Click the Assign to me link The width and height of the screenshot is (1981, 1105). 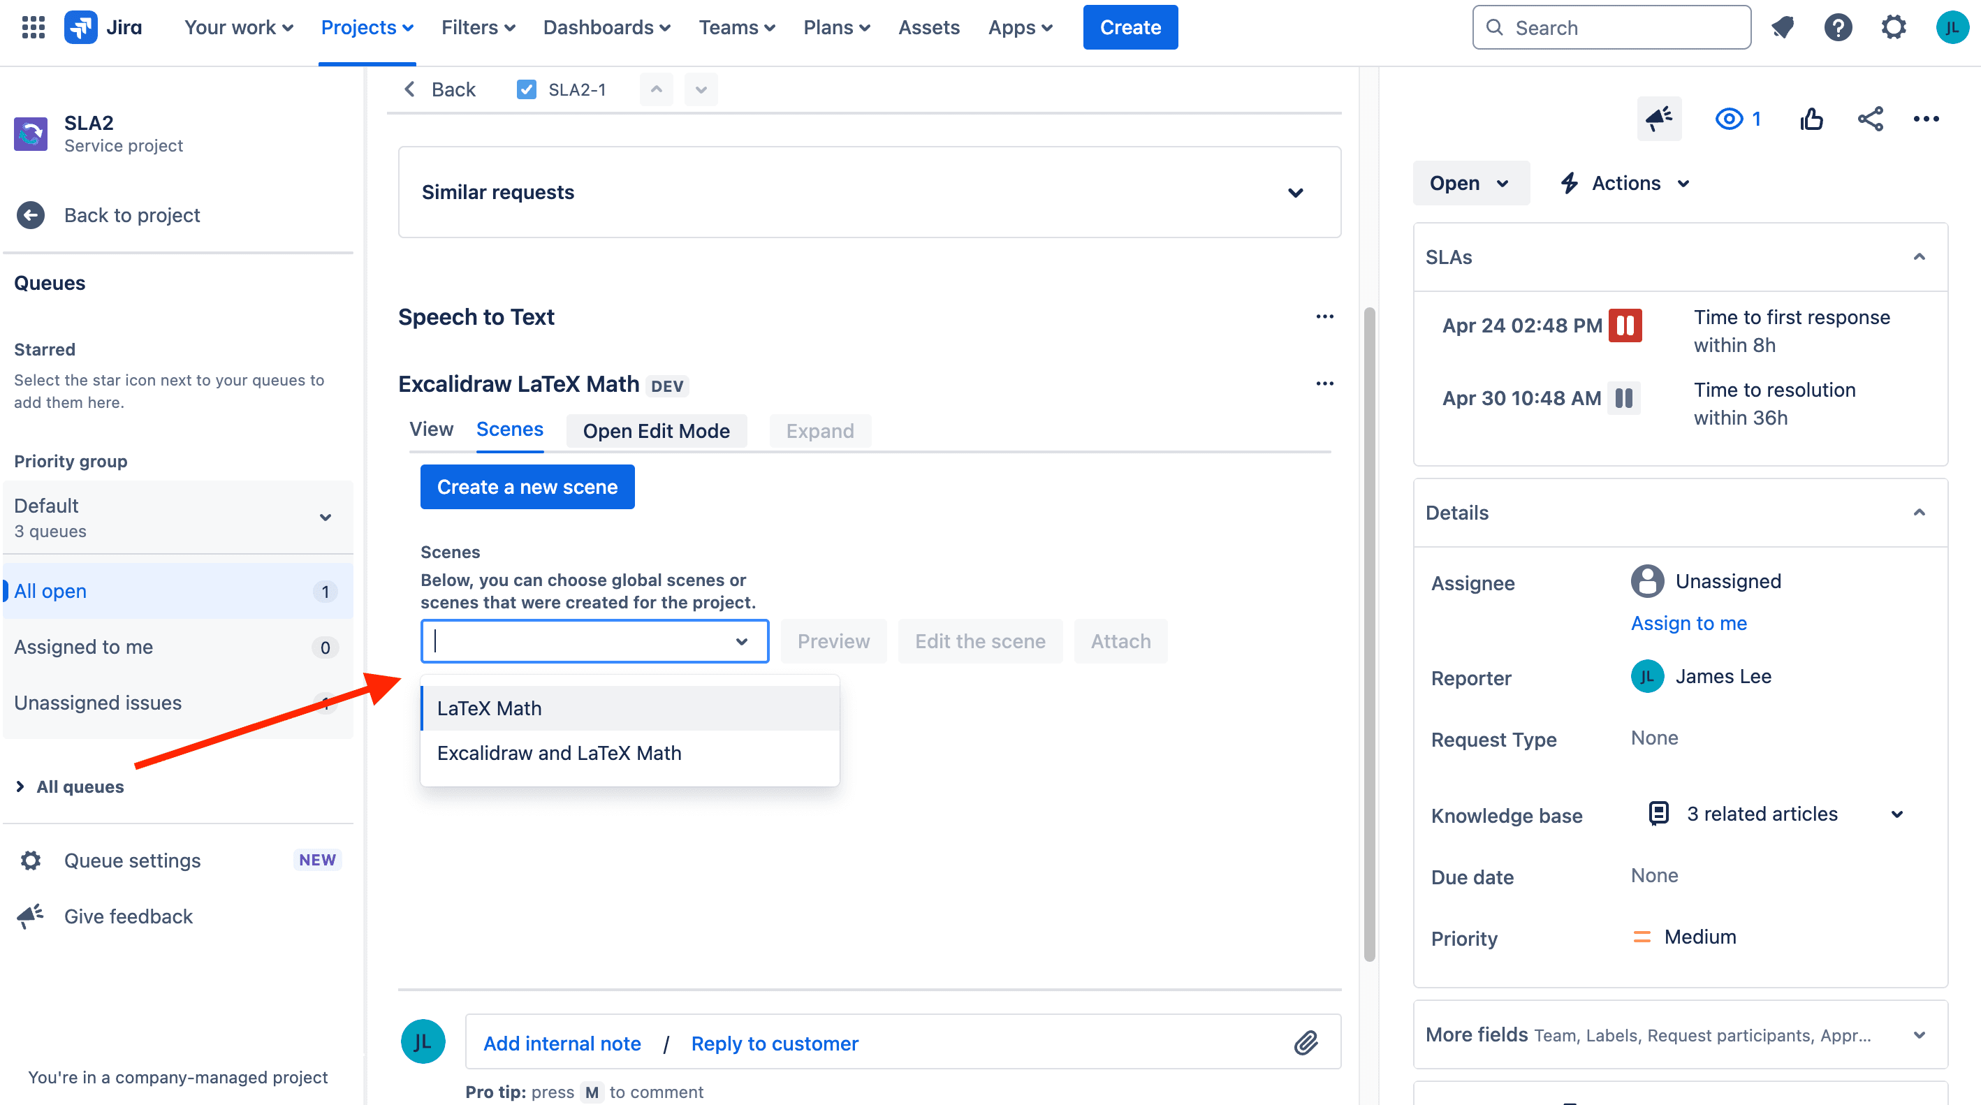(1688, 623)
